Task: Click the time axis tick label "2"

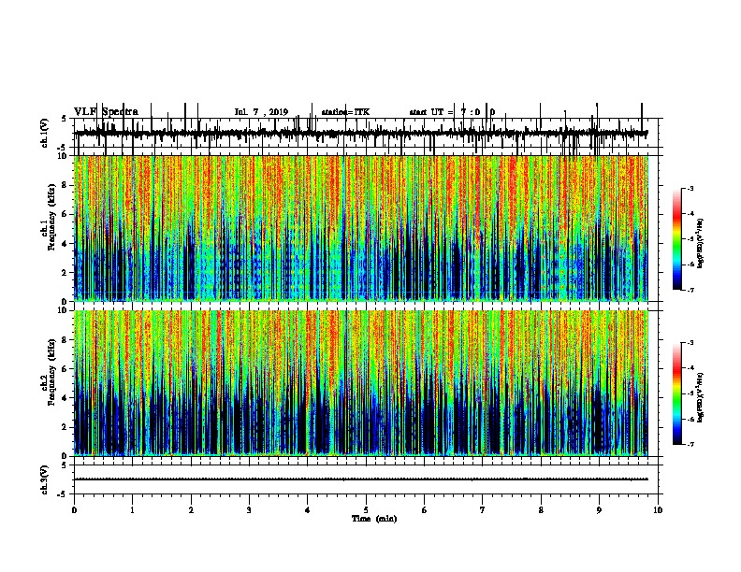Action: [x=191, y=510]
